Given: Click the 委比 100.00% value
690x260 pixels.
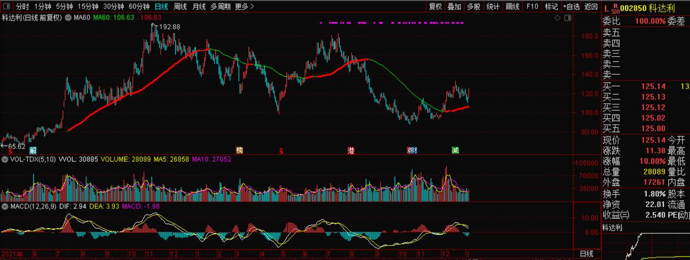Looking at the screenshot, I should pos(649,21).
